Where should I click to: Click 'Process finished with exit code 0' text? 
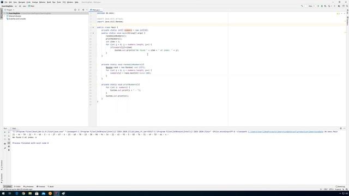31,143
